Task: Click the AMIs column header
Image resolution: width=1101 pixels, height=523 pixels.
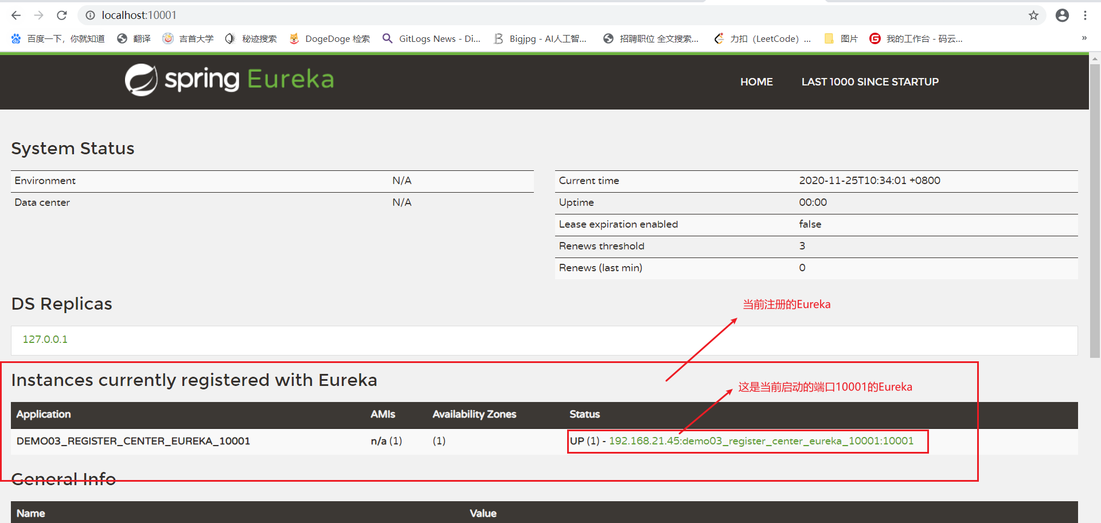Action: 382,414
